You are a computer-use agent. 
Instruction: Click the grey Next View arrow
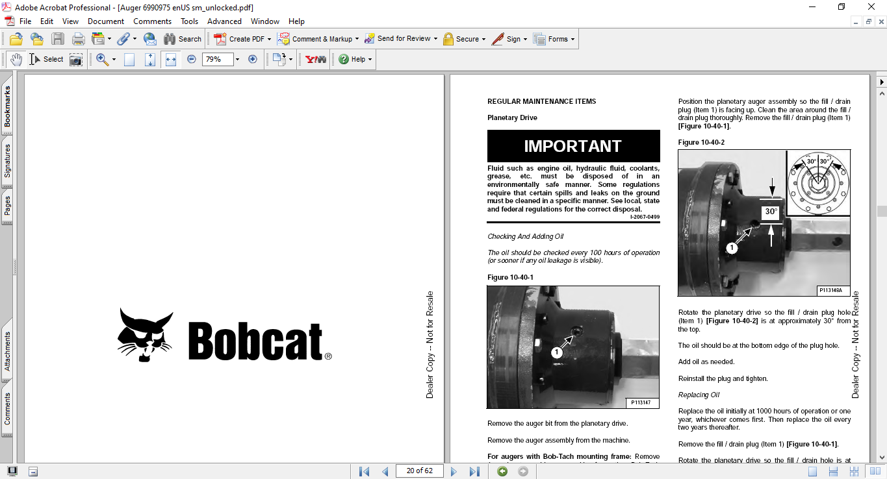click(523, 471)
